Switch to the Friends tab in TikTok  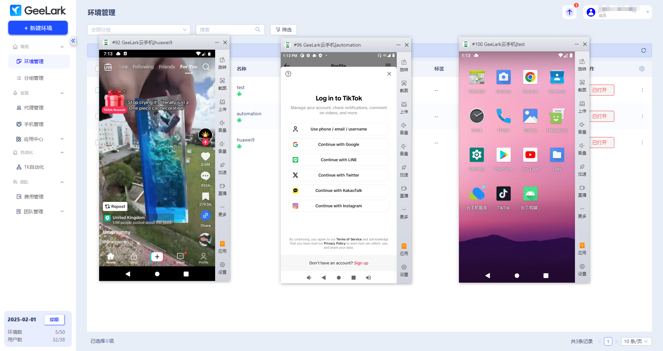[167, 67]
